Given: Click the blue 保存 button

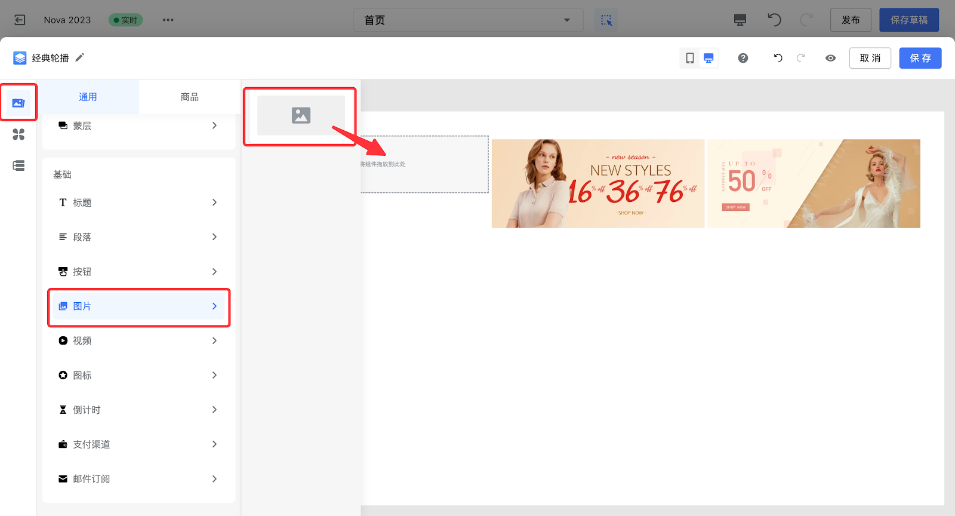Looking at the screenshot, I should click(920, 58).
